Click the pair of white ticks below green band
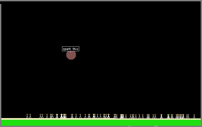 [x=130, y=126]
